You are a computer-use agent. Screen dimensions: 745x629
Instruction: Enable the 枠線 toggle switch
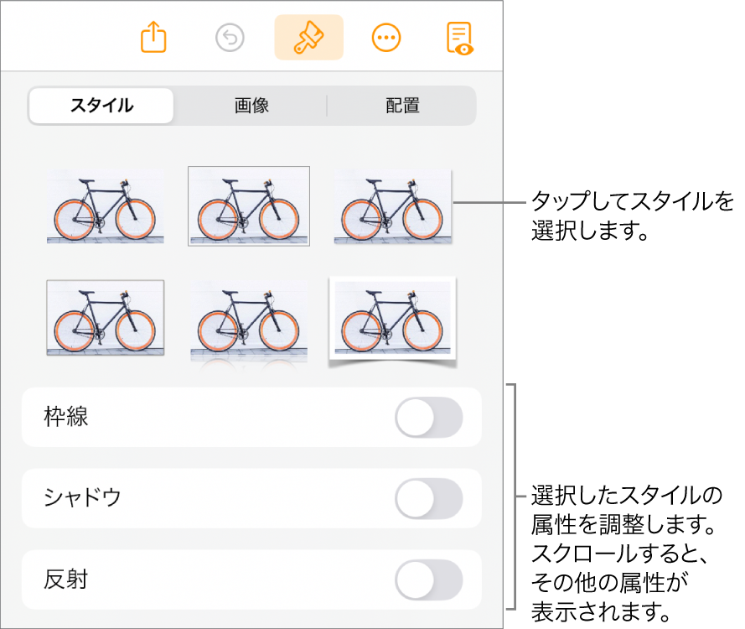428,418
